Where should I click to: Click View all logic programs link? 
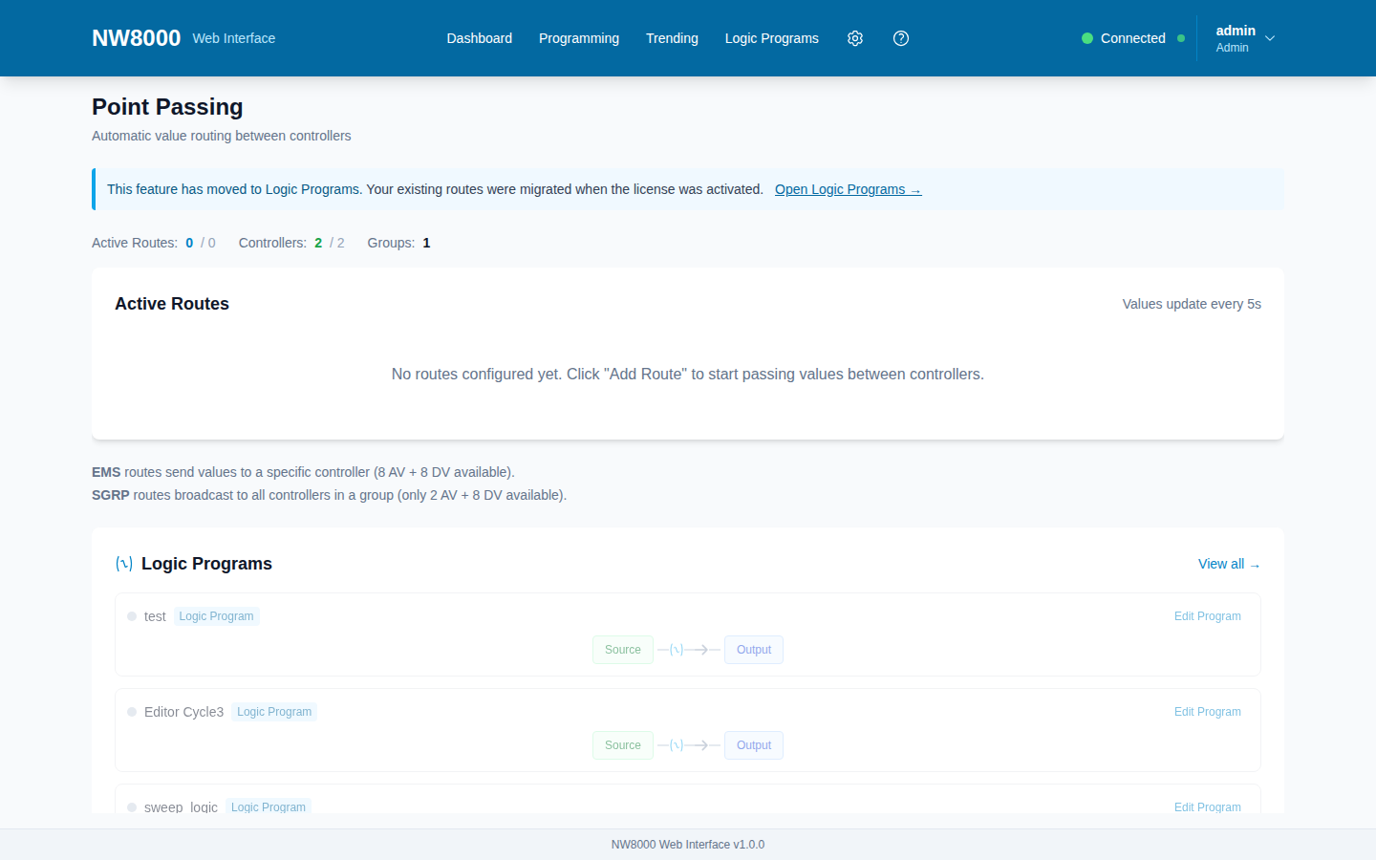[x=1229, y=564]
